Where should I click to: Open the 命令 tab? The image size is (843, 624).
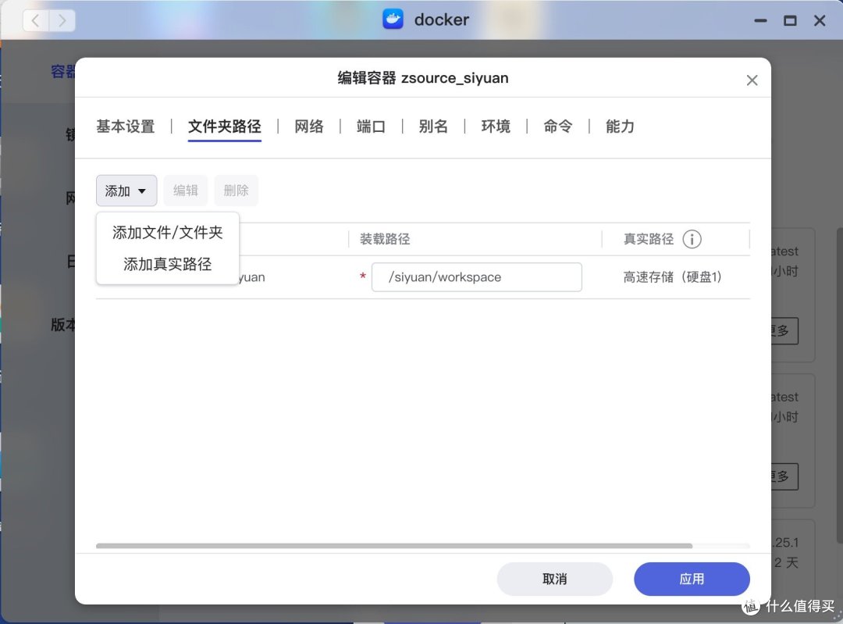point(558,127)
